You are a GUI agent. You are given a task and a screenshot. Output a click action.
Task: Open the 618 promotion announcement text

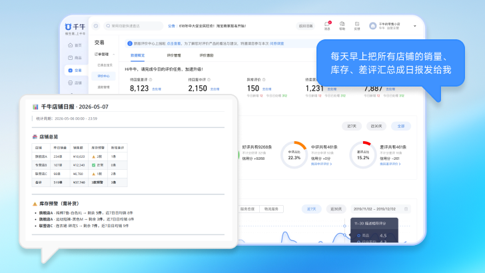point(213,26)
